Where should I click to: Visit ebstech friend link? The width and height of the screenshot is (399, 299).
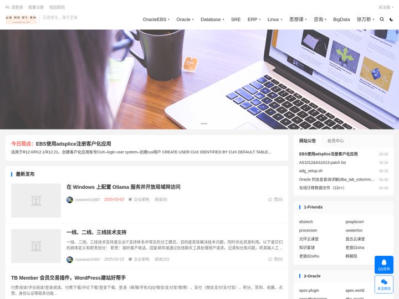click(x=306, y=221)
